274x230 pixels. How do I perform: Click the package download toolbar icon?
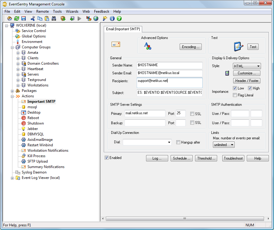pyautogui.click(x=63, y=18)
